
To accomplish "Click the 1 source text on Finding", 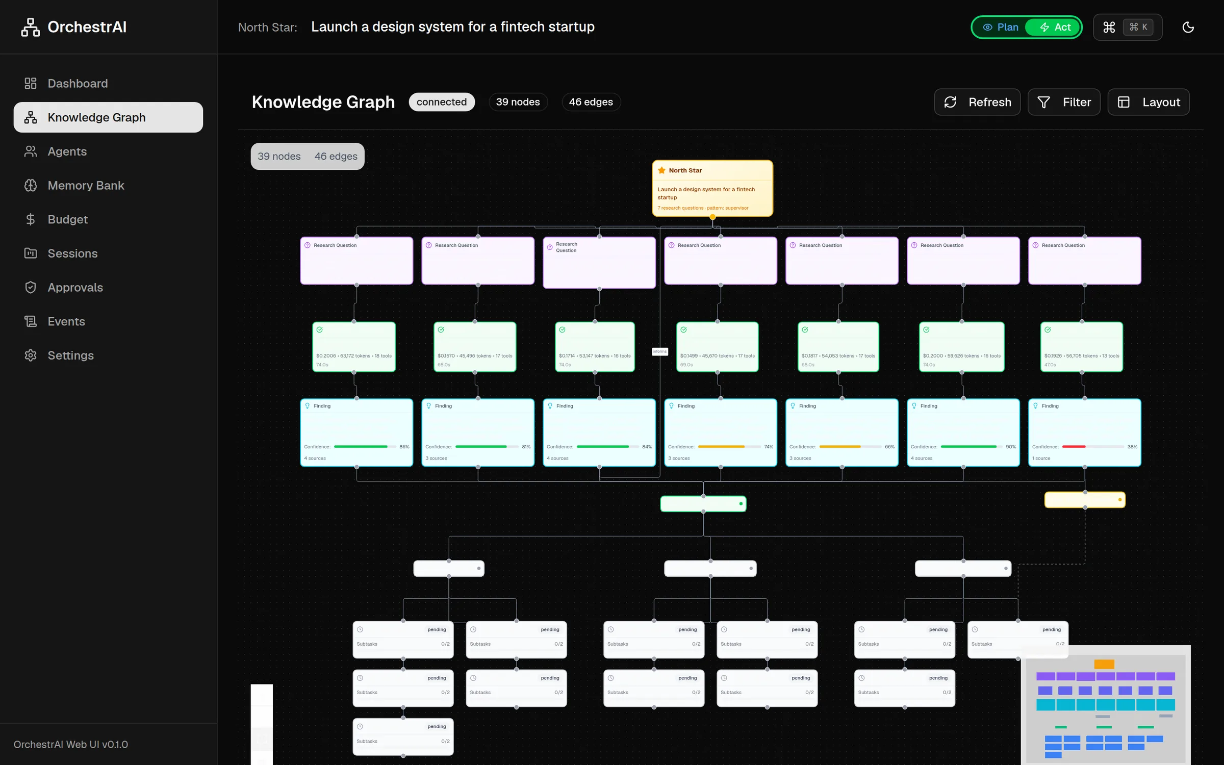I will [1041, 458].
